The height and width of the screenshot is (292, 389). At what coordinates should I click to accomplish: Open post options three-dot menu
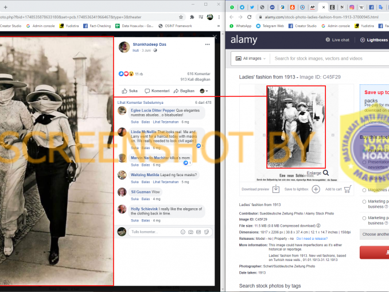[207, 44]
